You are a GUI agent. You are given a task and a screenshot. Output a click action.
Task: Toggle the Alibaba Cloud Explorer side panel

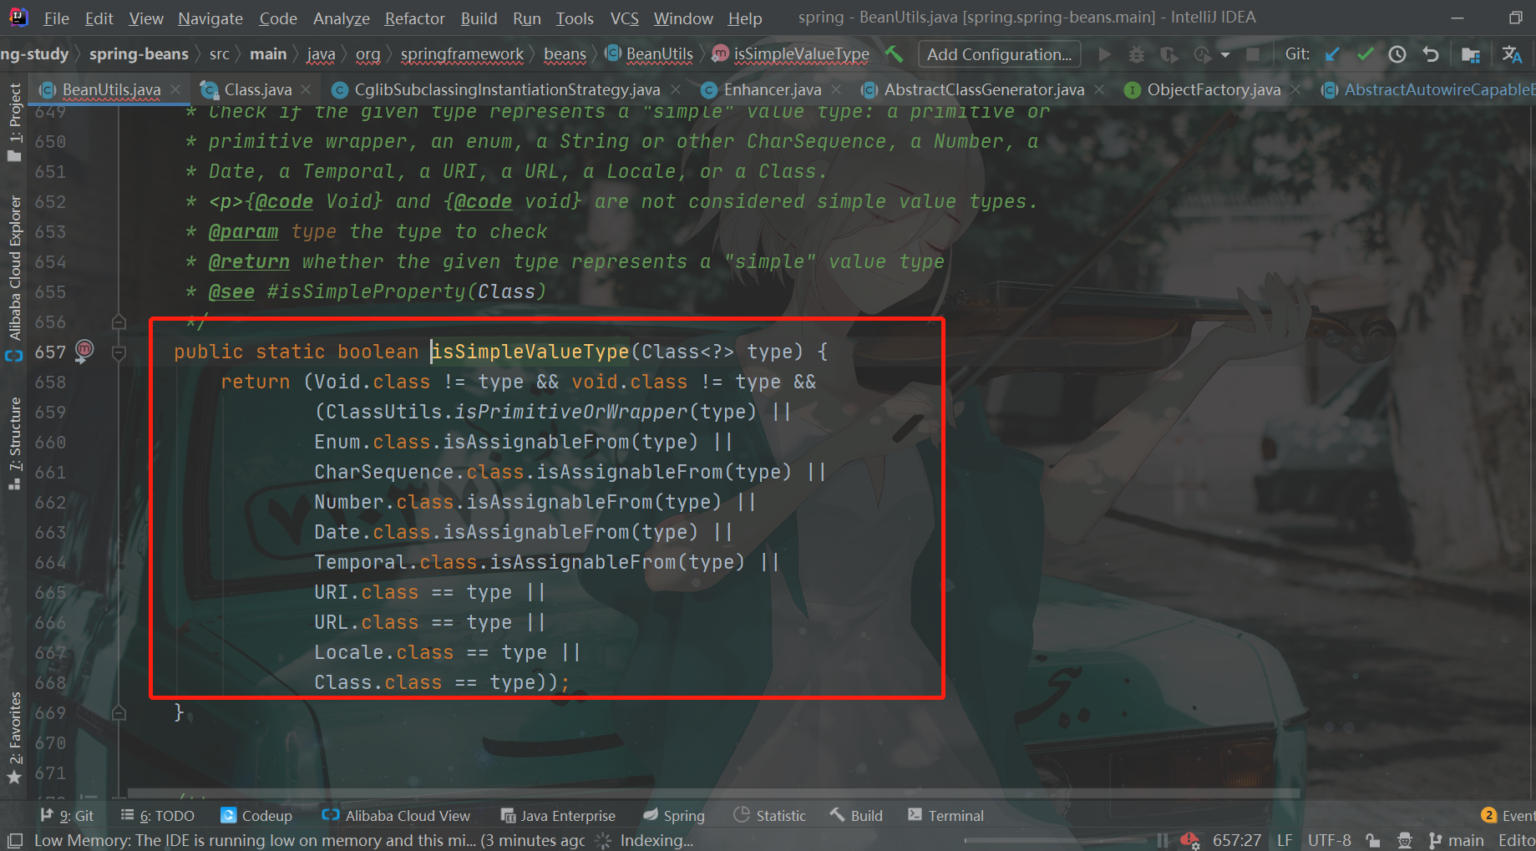14,277
